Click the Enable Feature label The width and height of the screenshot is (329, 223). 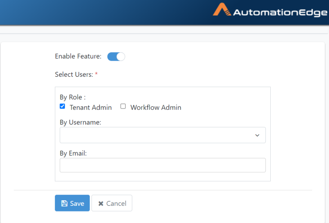click(x=78, y=56)
